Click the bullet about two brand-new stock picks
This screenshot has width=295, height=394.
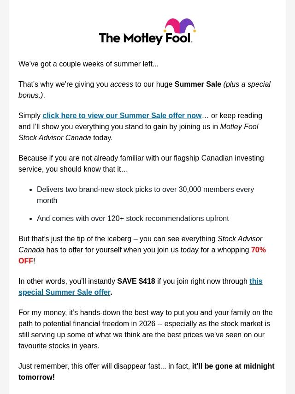tap(145, 195)
